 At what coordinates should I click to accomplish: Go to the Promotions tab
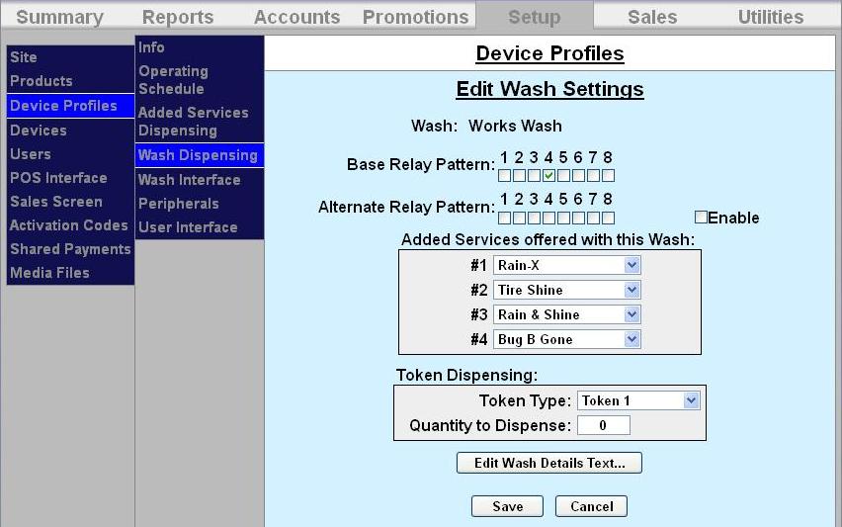pyautogui.click(x=415, y=17)
